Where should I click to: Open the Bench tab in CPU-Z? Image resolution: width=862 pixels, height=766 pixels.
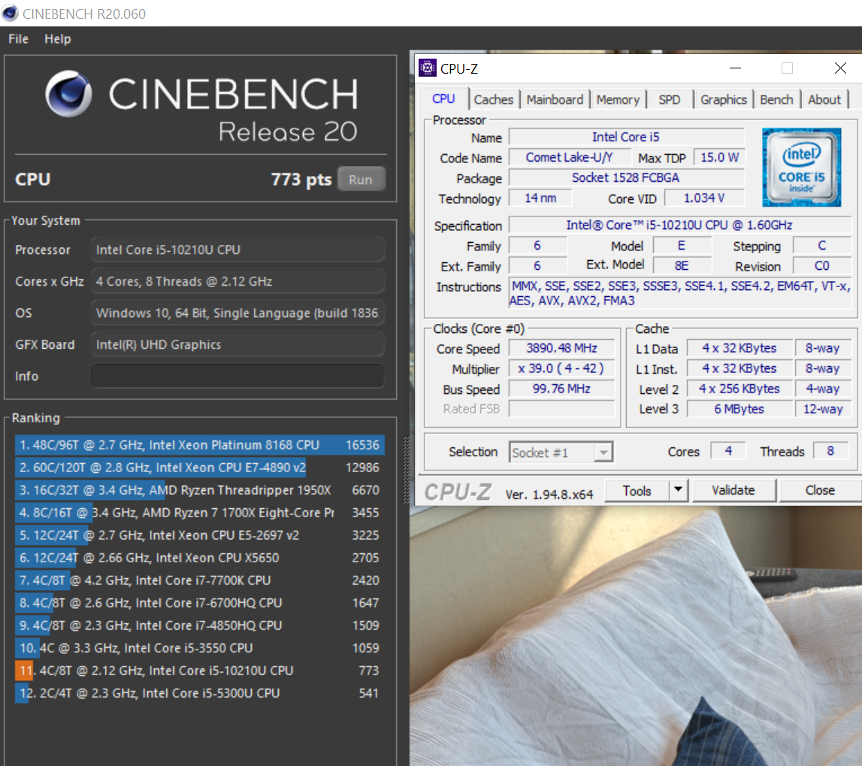coord(776,99)
